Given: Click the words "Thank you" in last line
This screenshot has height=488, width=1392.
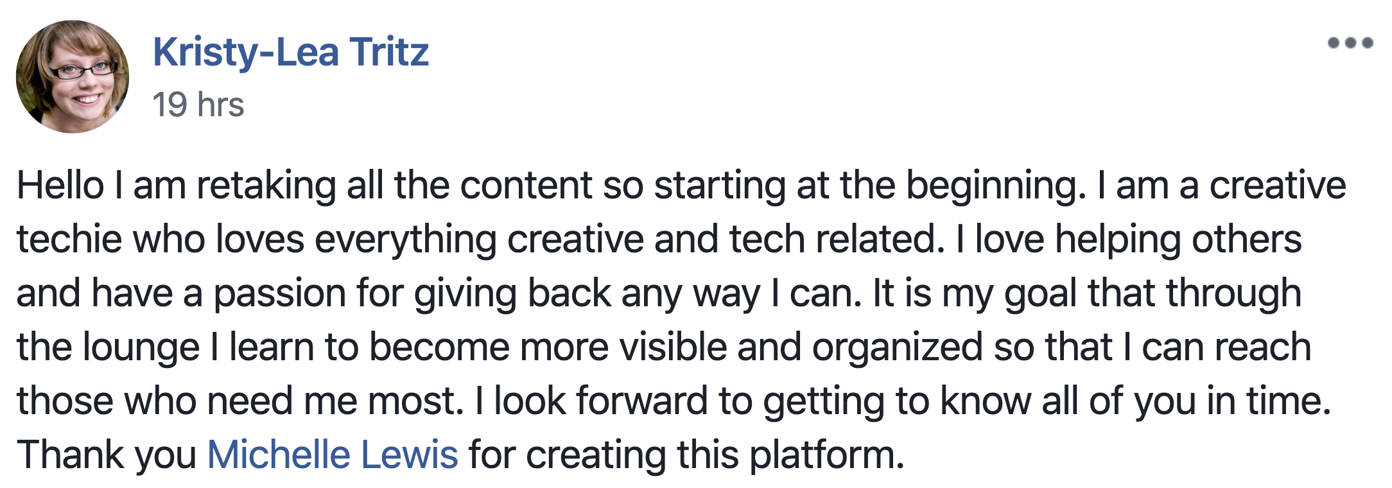Looking at the screenshot, I should tap(107, 455).
